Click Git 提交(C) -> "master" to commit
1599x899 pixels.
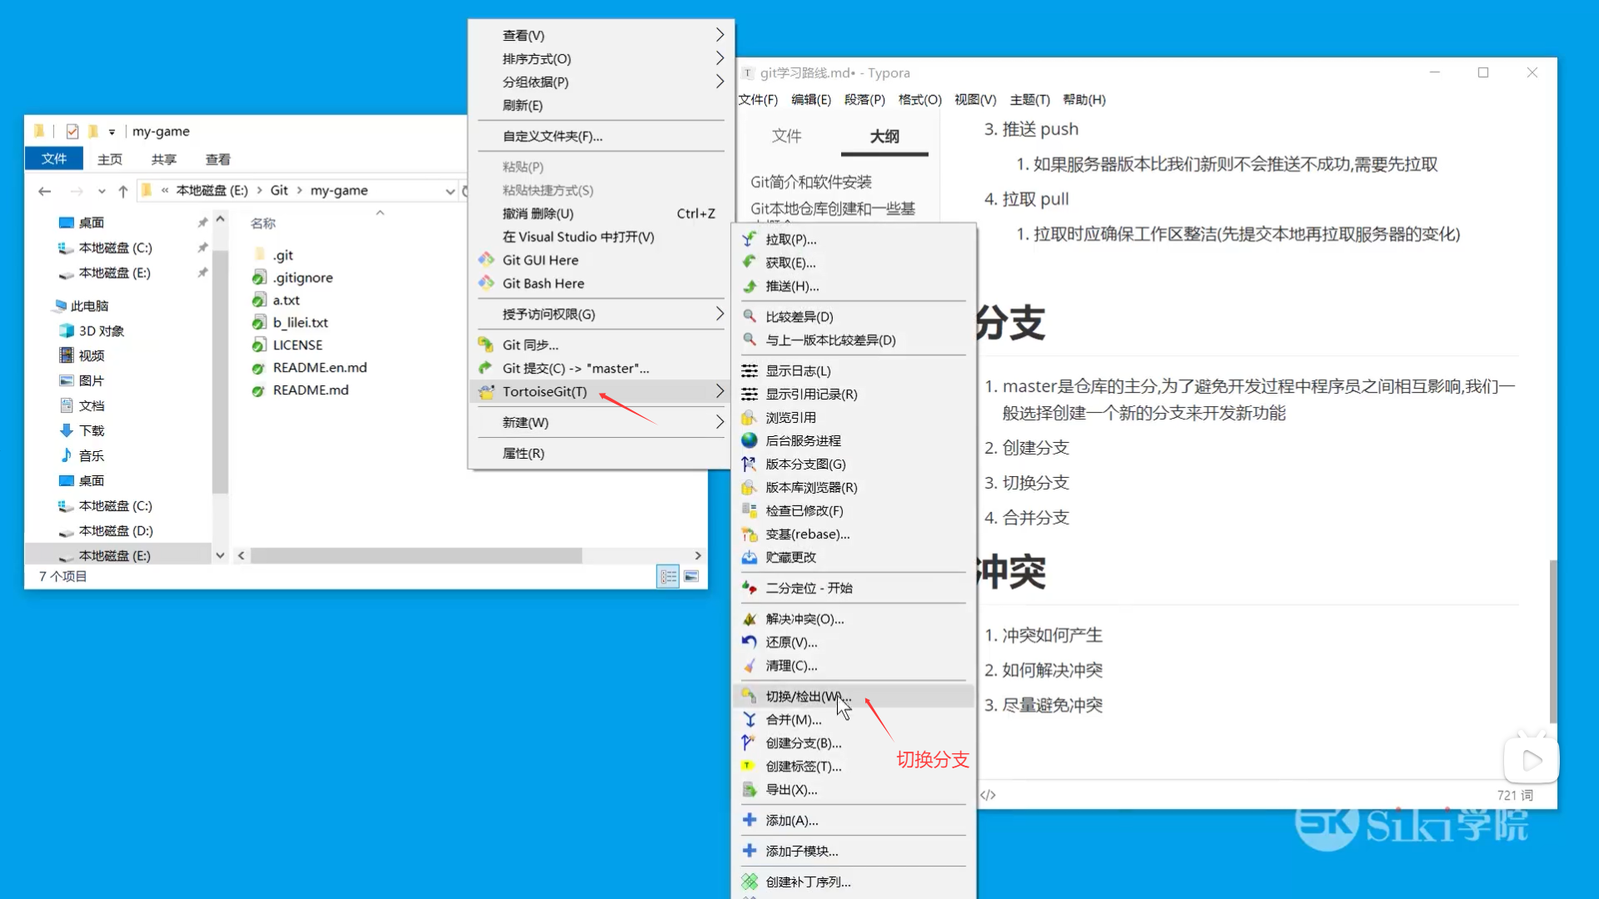pyautogui.click(x=573, y=368)
